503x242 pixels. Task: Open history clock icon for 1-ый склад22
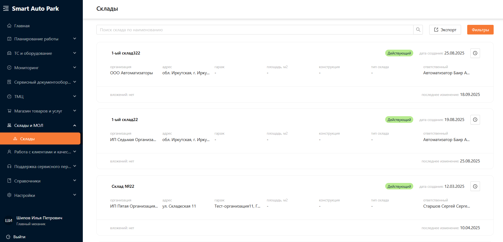click(475, 120)
